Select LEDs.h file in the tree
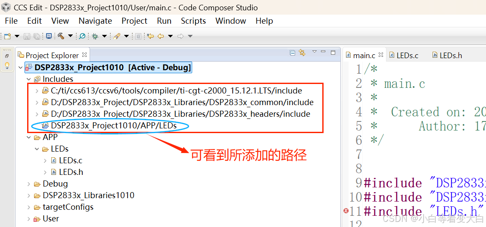This screenshot has width=486, height=227. 67,172
